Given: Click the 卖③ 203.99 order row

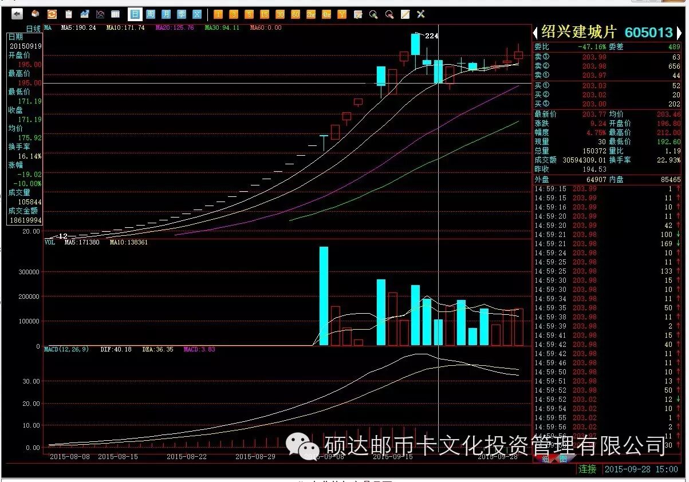Looking at the screenshot, I should [608, 57].
